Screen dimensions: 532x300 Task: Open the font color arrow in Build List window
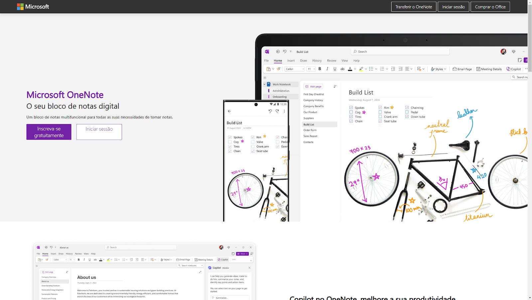click(355, 69)
